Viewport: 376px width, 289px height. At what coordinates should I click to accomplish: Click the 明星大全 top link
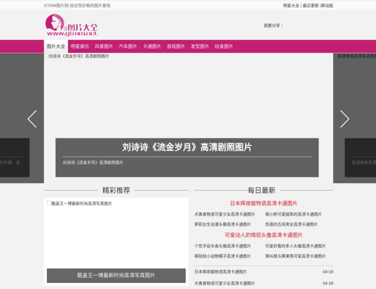coord(291,6)
